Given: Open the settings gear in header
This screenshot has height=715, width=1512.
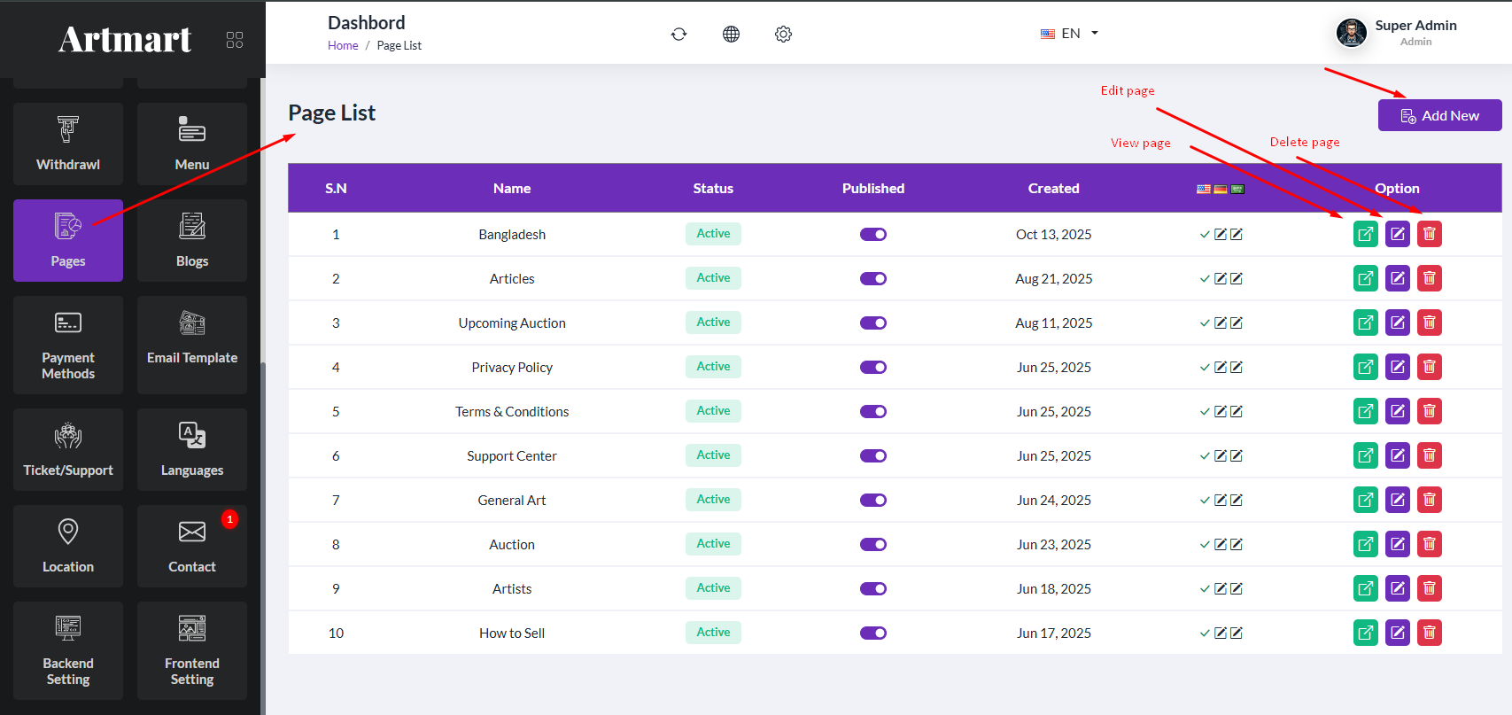Looking at the screenshot, I should coord(783,34).
